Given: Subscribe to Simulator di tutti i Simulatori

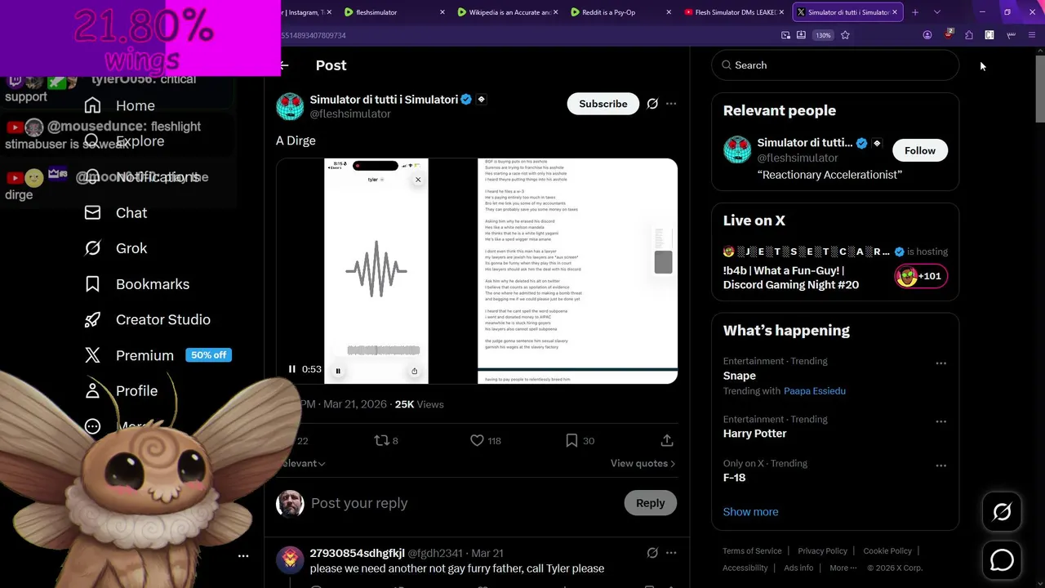Looking at the screenshot, I should 603,104.
